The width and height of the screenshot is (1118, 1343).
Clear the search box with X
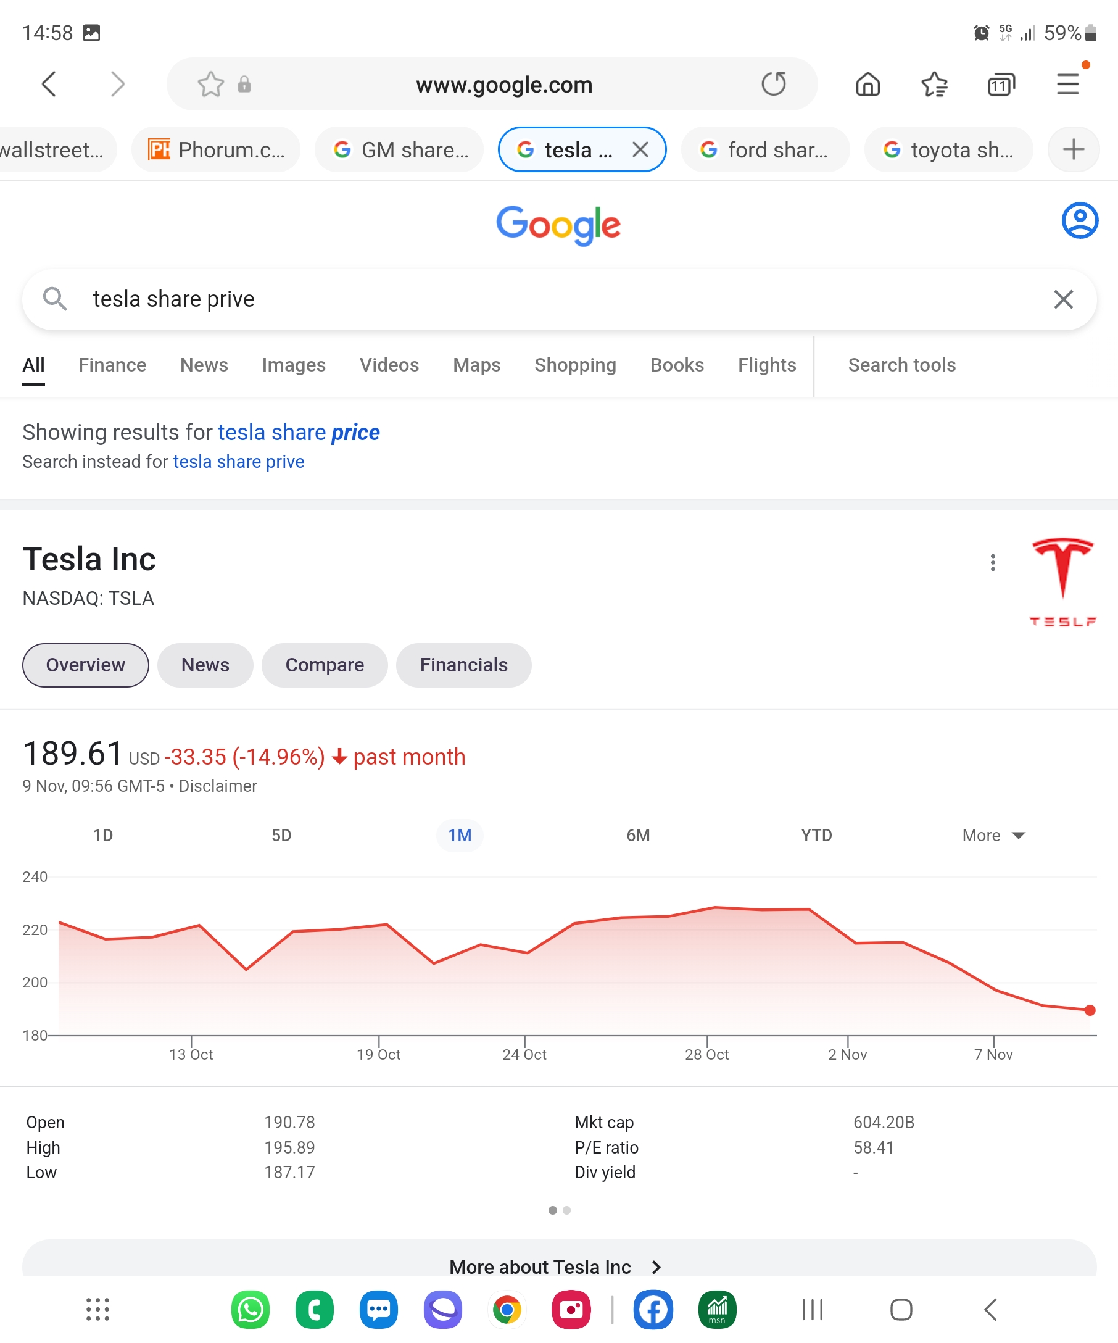[1063, 299]
